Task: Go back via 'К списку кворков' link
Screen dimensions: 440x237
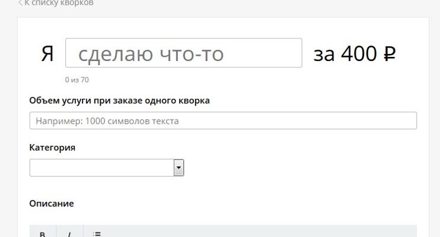Action: click(x=58, y=3)
